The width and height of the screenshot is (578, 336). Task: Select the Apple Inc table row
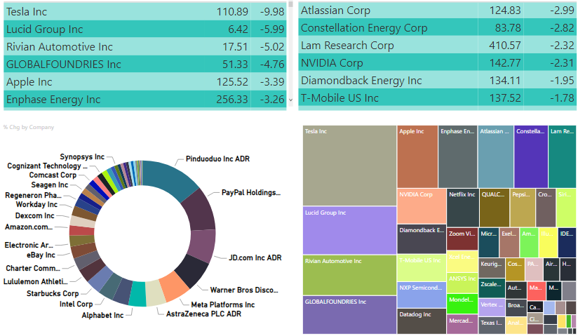(x=145, y=81)
